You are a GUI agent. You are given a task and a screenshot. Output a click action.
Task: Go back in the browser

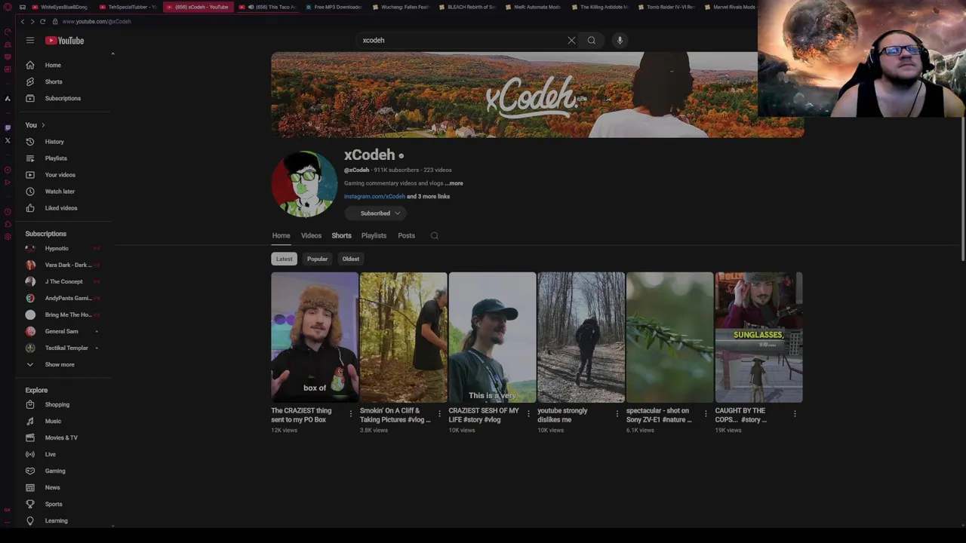click(x=23, y=21)
